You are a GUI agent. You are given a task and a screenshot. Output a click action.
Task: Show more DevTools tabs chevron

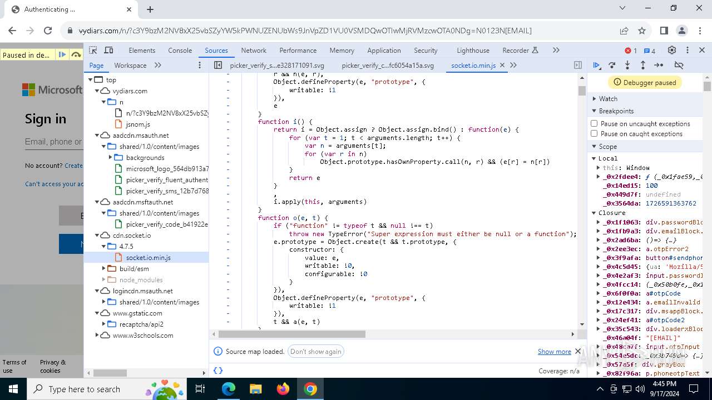(x=556, y=50)
